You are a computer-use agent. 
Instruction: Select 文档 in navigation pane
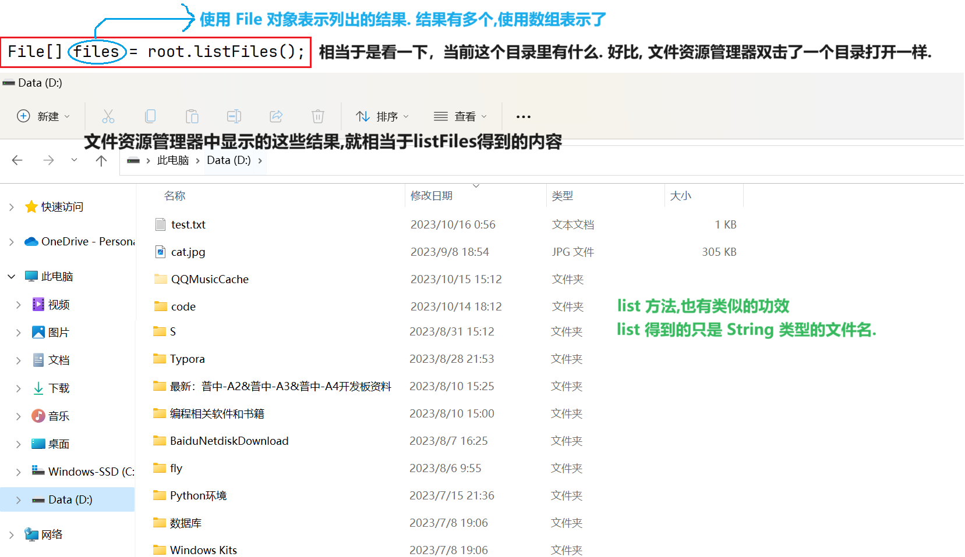(x=59, y=360)
